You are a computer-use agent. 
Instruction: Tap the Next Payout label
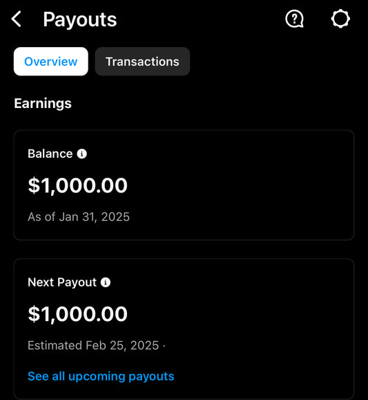click(62, 282)
